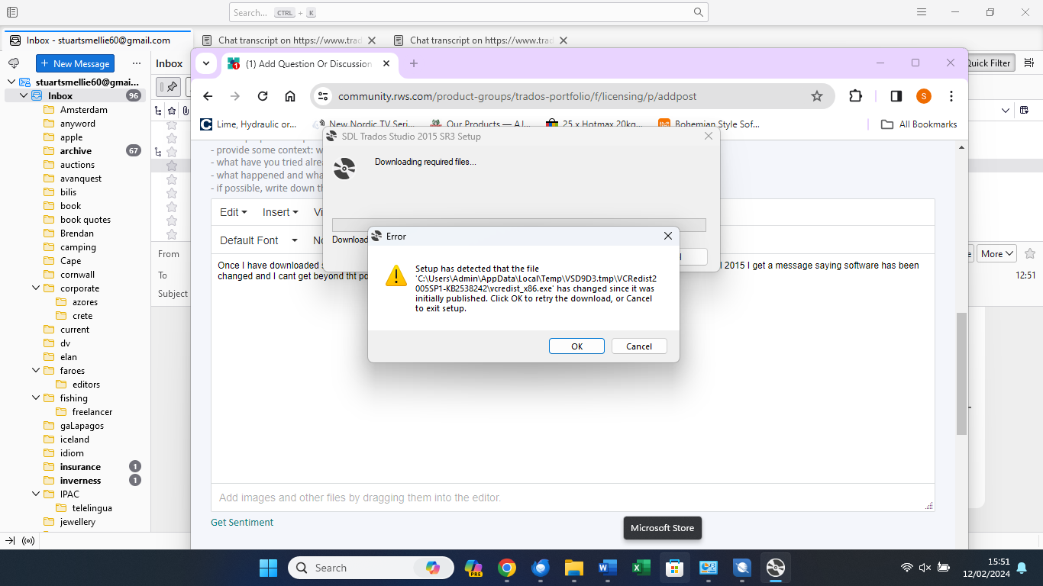Click Windows taskbar Search box

[x=371, y=568]
